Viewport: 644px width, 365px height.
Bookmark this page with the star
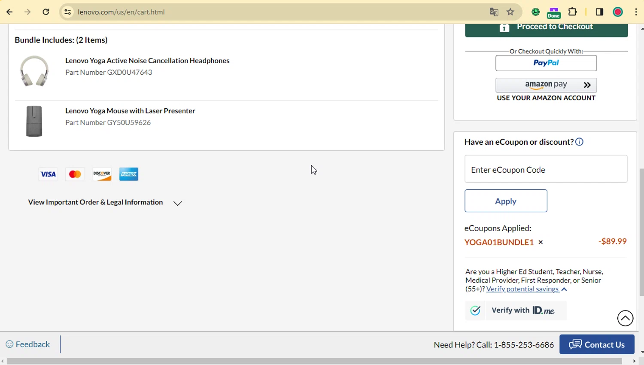(x=510, y=12)
